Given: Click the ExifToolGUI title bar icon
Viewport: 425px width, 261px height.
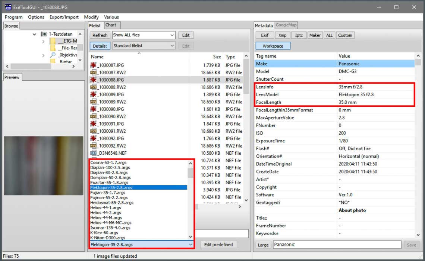Looking at the screenshot, I should click(x=8, y=7).
